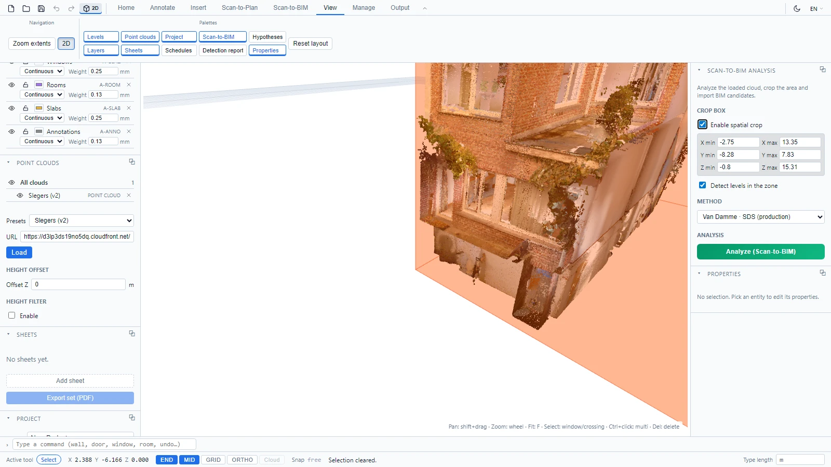Viewport: 831px width, 467px height.
Task: Pop out the Sheets panel
Action: coord(132,334)
